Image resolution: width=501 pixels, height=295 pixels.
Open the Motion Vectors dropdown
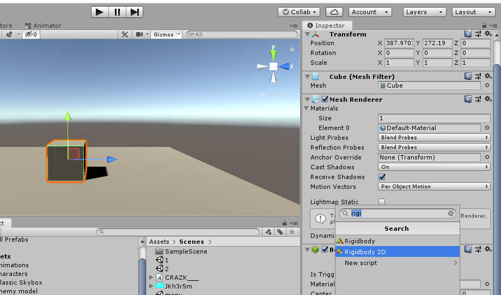[x=434, y=187]
